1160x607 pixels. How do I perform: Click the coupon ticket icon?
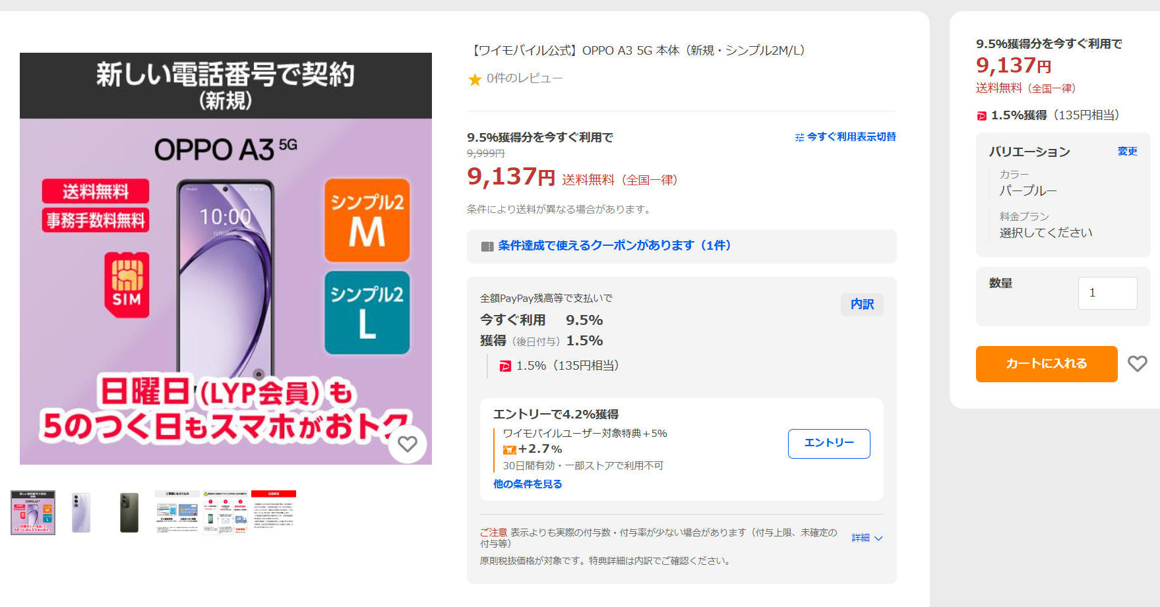pos(487,246)
